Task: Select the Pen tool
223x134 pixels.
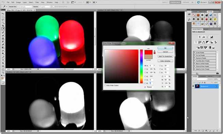Action: point(3,57)
